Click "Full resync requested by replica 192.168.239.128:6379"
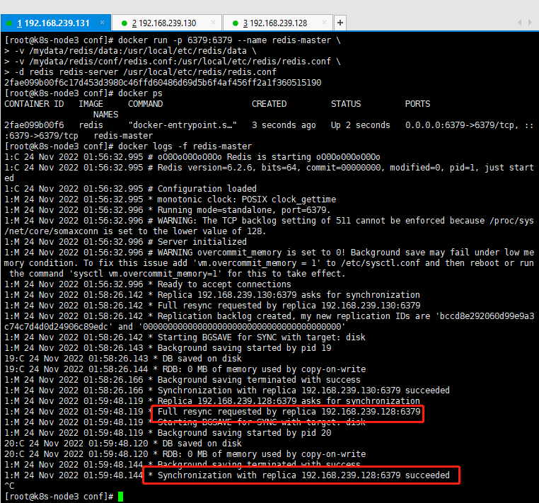539x503 pixels. tap(289, 412)
